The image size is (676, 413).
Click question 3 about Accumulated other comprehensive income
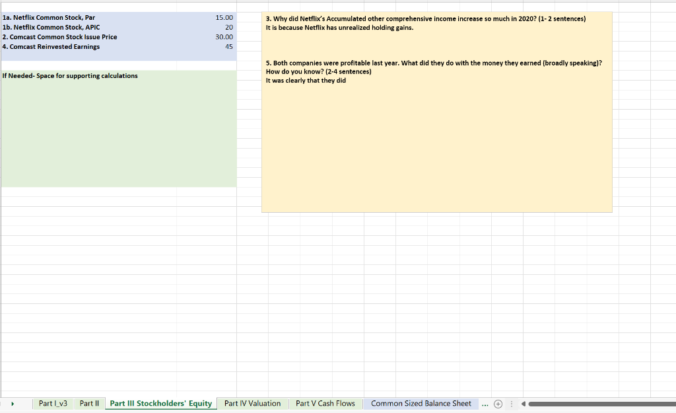click(426, 19)
